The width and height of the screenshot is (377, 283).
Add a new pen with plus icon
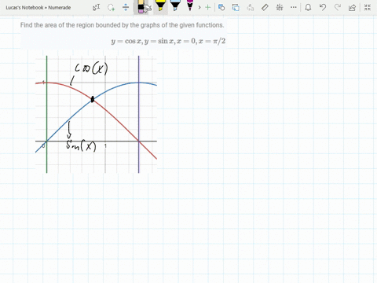point(207,7)
